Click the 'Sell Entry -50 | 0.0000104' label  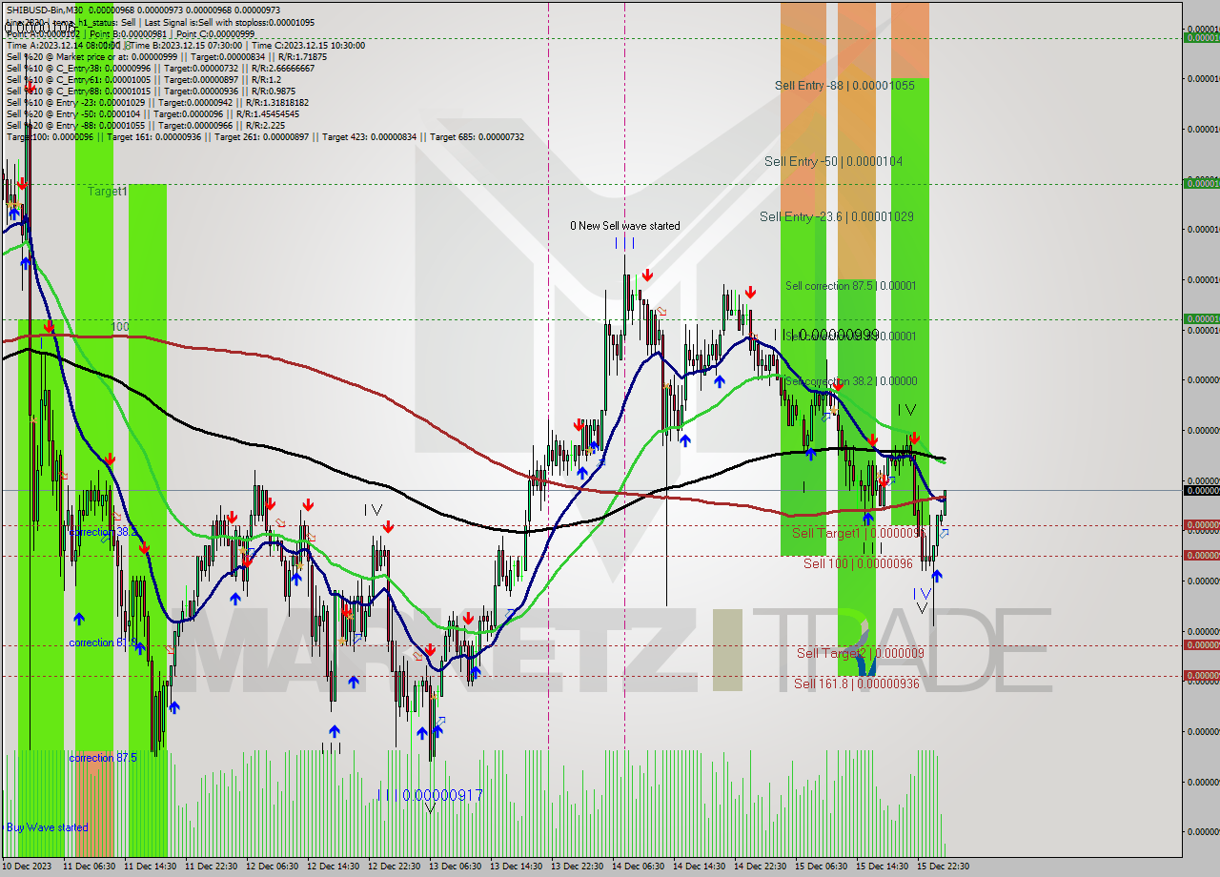click(833, 161)
